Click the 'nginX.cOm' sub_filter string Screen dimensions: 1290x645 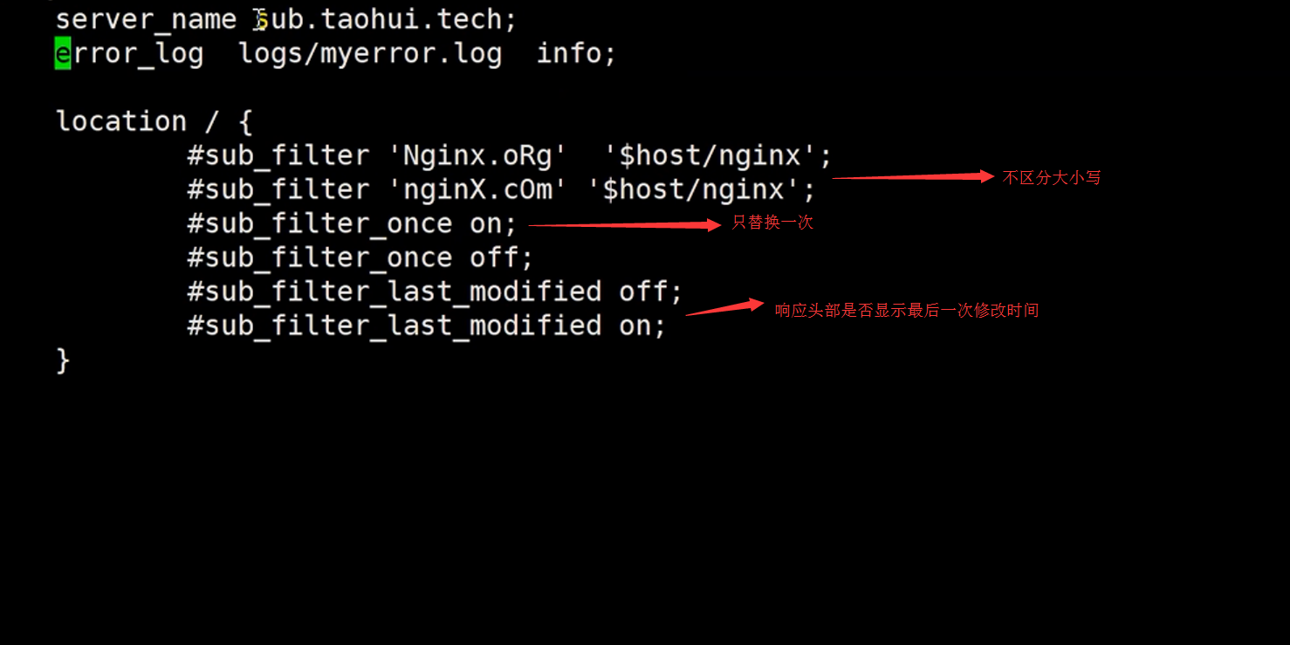tap(477, 189)
